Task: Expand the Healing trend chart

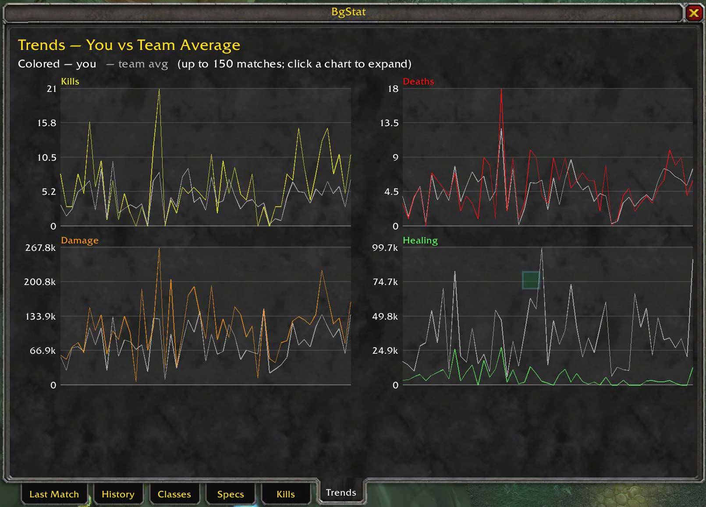Action: [x=548, y=316]
